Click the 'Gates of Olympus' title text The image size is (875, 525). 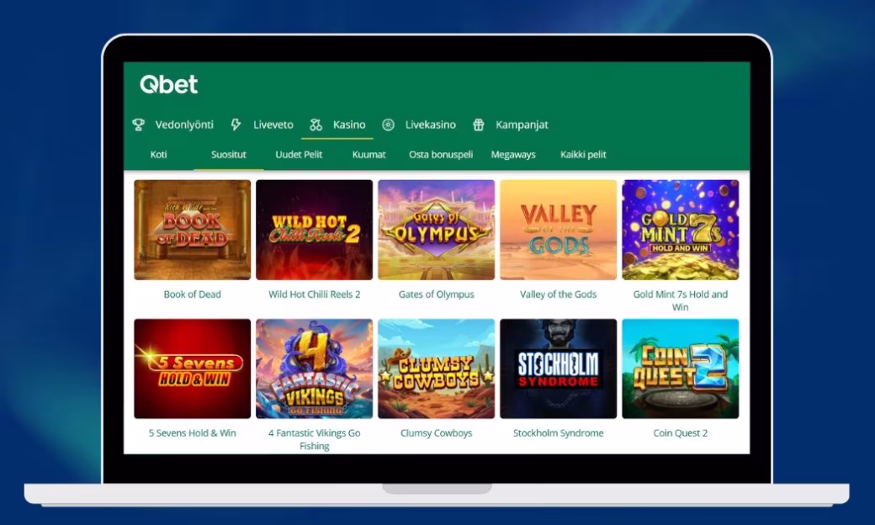coord(437,294)
